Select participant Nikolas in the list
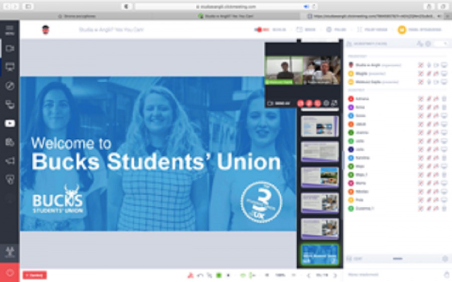Viewport: 452px width, 282px height. tap(362, 192)
